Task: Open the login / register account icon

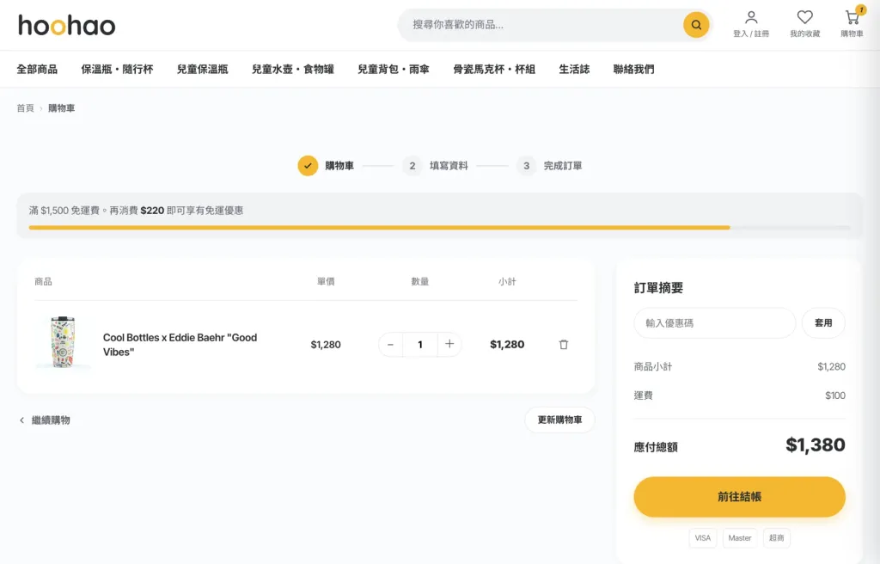Action: tap(751, 25)
